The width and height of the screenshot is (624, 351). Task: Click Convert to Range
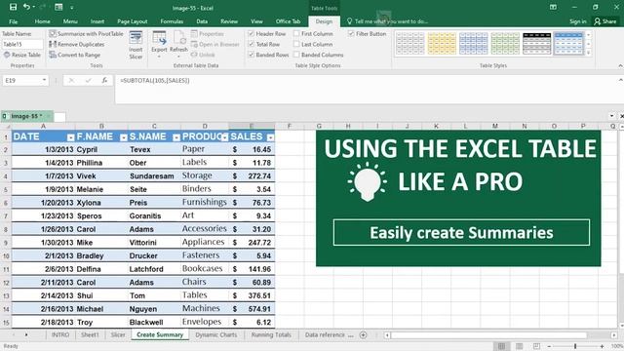75,55
